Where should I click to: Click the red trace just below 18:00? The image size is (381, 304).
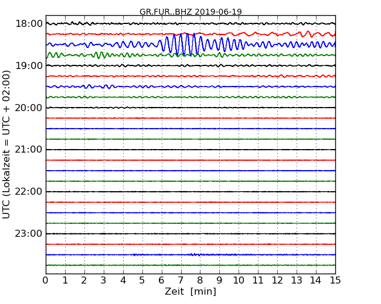point(190,34)
